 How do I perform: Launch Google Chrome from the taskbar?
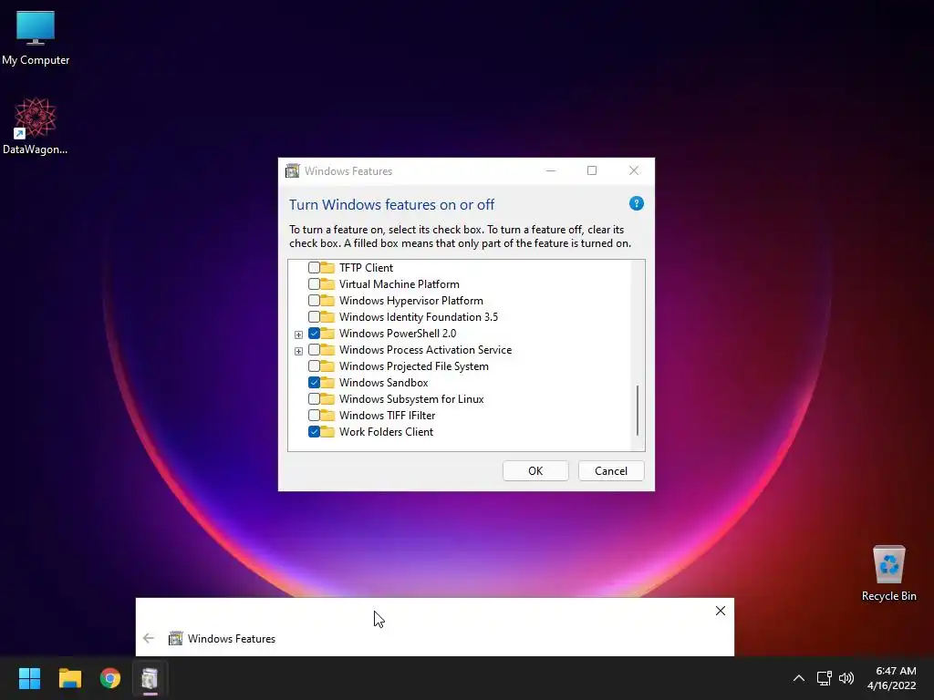(110, 678)
